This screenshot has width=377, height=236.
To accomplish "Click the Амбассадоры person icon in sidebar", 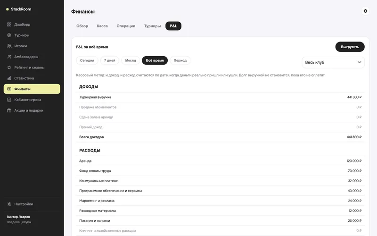I will (x=9, y=57).
